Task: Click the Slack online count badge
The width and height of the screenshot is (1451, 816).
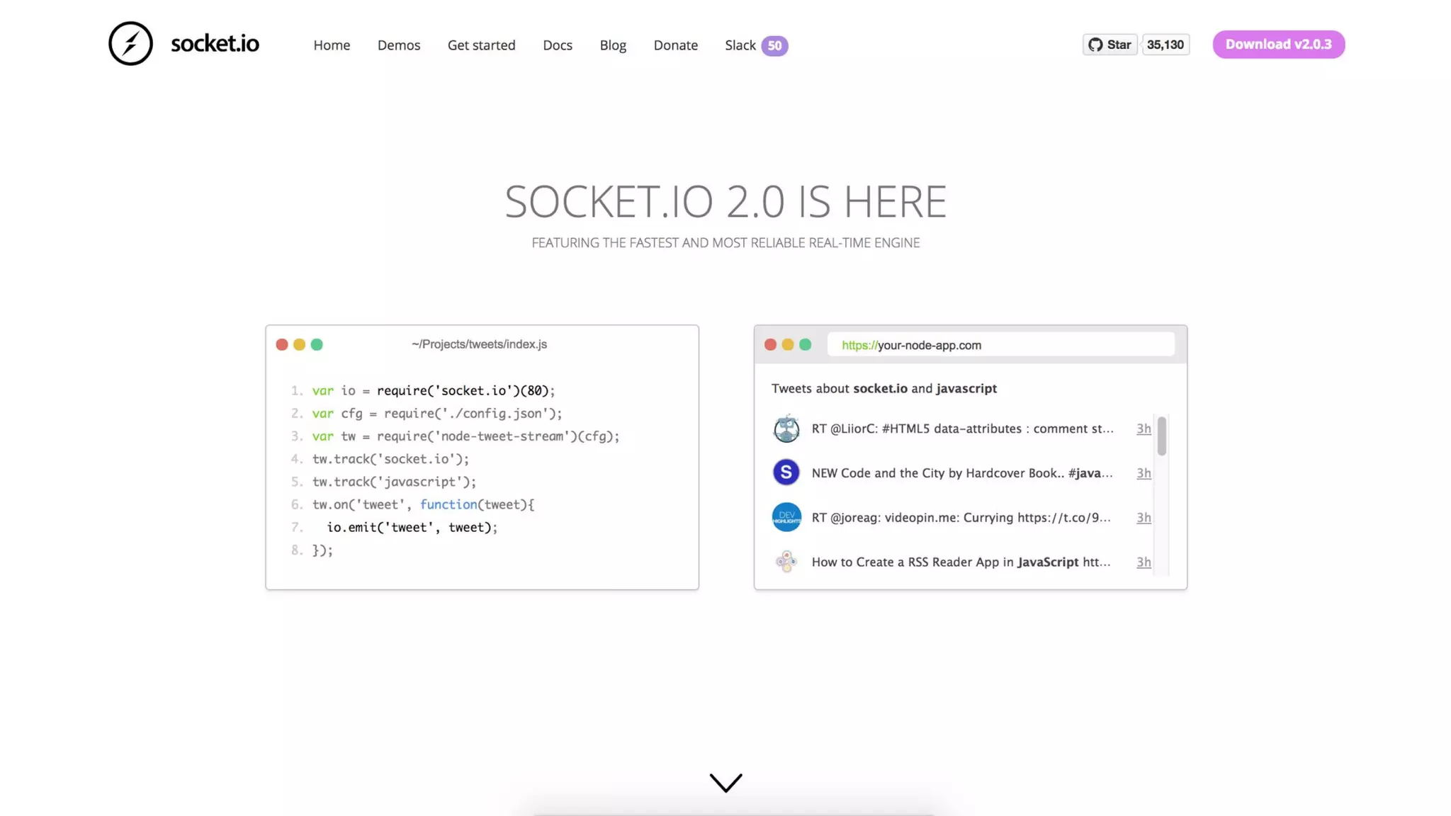Action: coord(774,46)
